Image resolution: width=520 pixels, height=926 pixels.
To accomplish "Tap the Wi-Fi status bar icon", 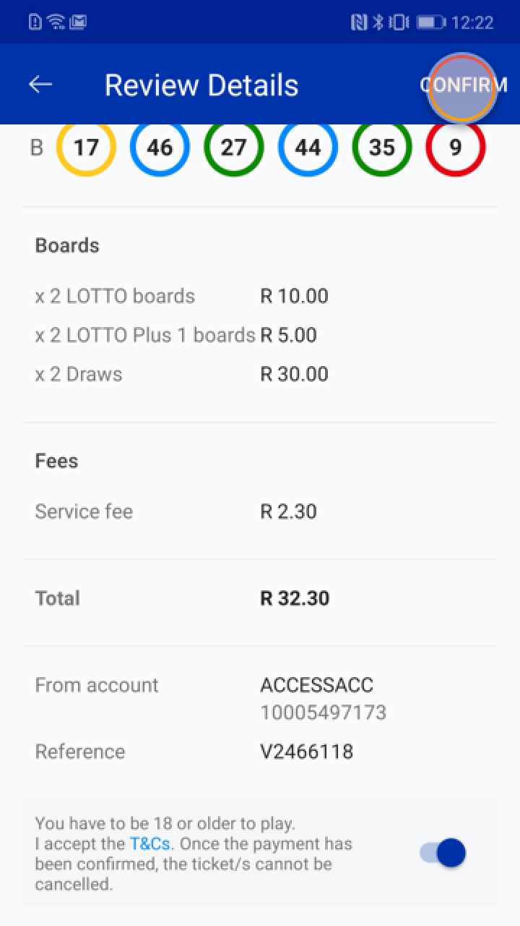I will pyautogui.click(x=56, y=22).
